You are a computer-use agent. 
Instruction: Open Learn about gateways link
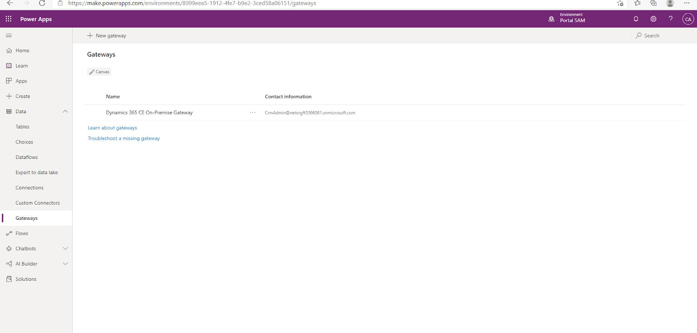tap(112, 128)
